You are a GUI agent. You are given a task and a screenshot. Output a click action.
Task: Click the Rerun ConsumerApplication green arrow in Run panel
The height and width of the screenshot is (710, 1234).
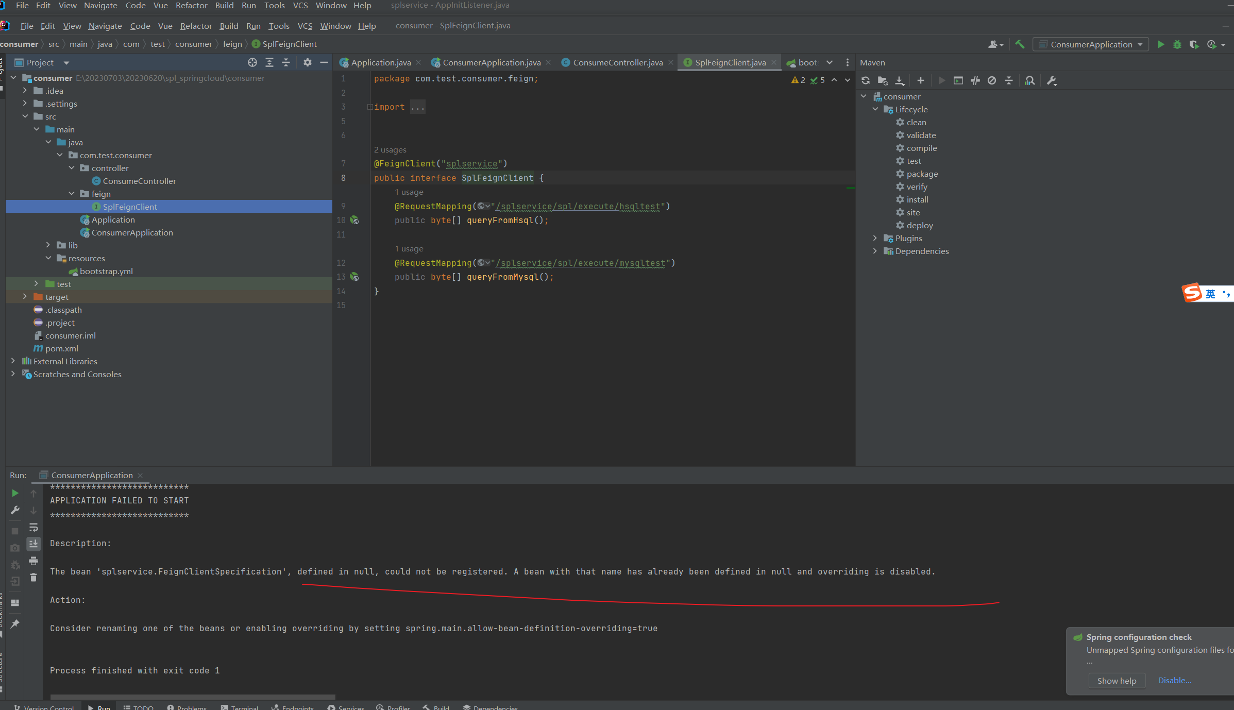pos(15,493)
